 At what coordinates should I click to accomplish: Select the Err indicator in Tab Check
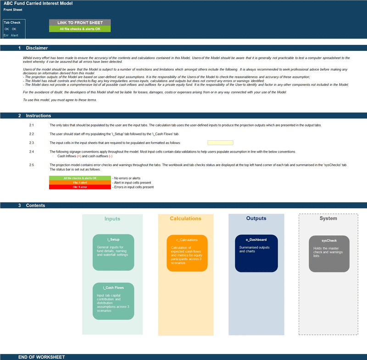click(x=6, y=35)
